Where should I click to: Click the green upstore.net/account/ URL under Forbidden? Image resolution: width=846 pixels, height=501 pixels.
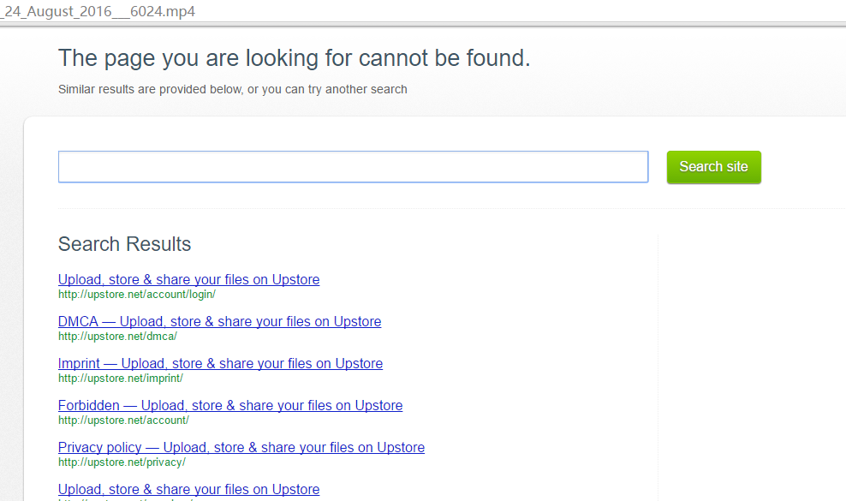123,420
